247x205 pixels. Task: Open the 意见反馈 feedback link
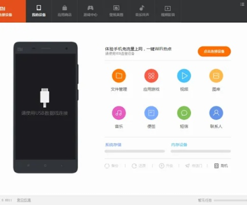pos(24,200)
